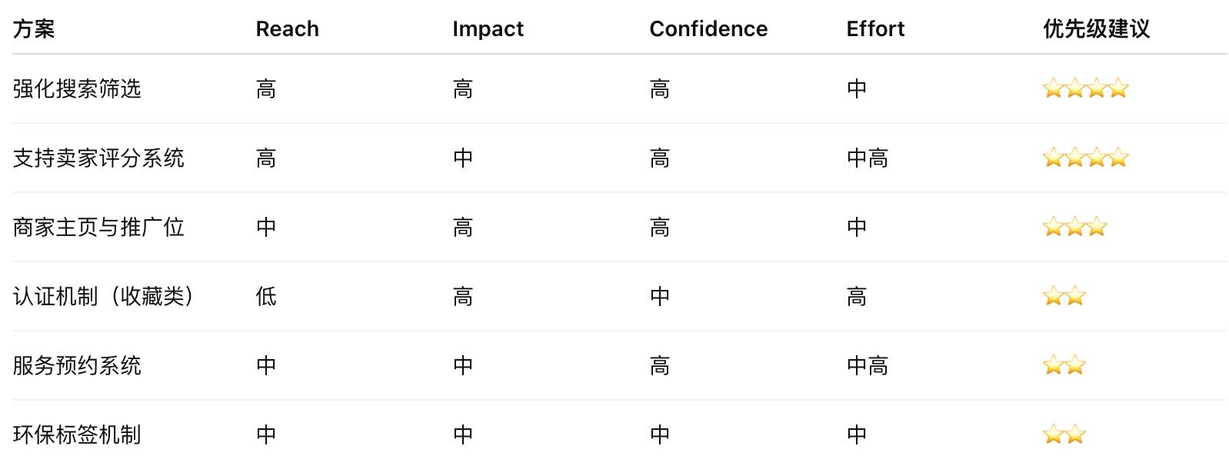Click the two-star rating for 环保标签机制

[1064, 434]
